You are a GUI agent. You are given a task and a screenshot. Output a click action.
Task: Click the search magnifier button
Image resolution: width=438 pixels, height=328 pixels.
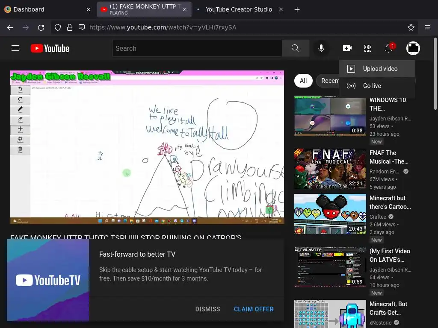coord(295,48)
